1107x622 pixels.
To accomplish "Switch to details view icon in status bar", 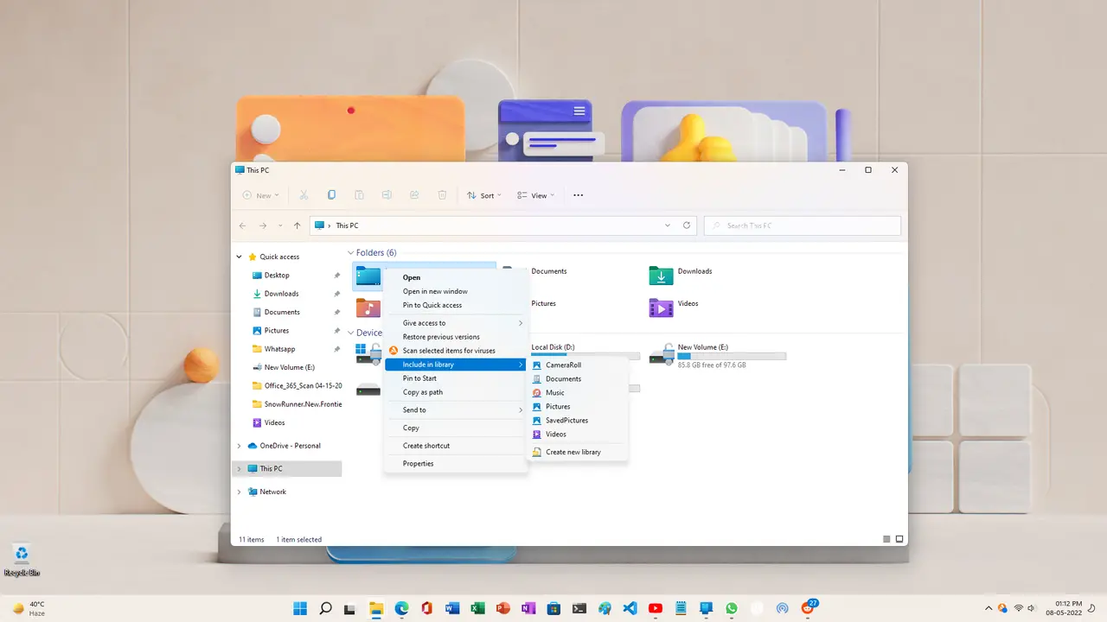I will tap(886, 539).
